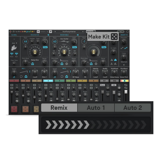This screenshot has width=162, height=162.
Task: Click the orange D1 drum pad
Action: (25, 109)
